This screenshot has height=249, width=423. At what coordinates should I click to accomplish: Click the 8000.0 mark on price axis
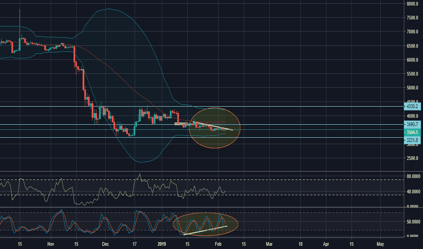click(x=413, y=4)
